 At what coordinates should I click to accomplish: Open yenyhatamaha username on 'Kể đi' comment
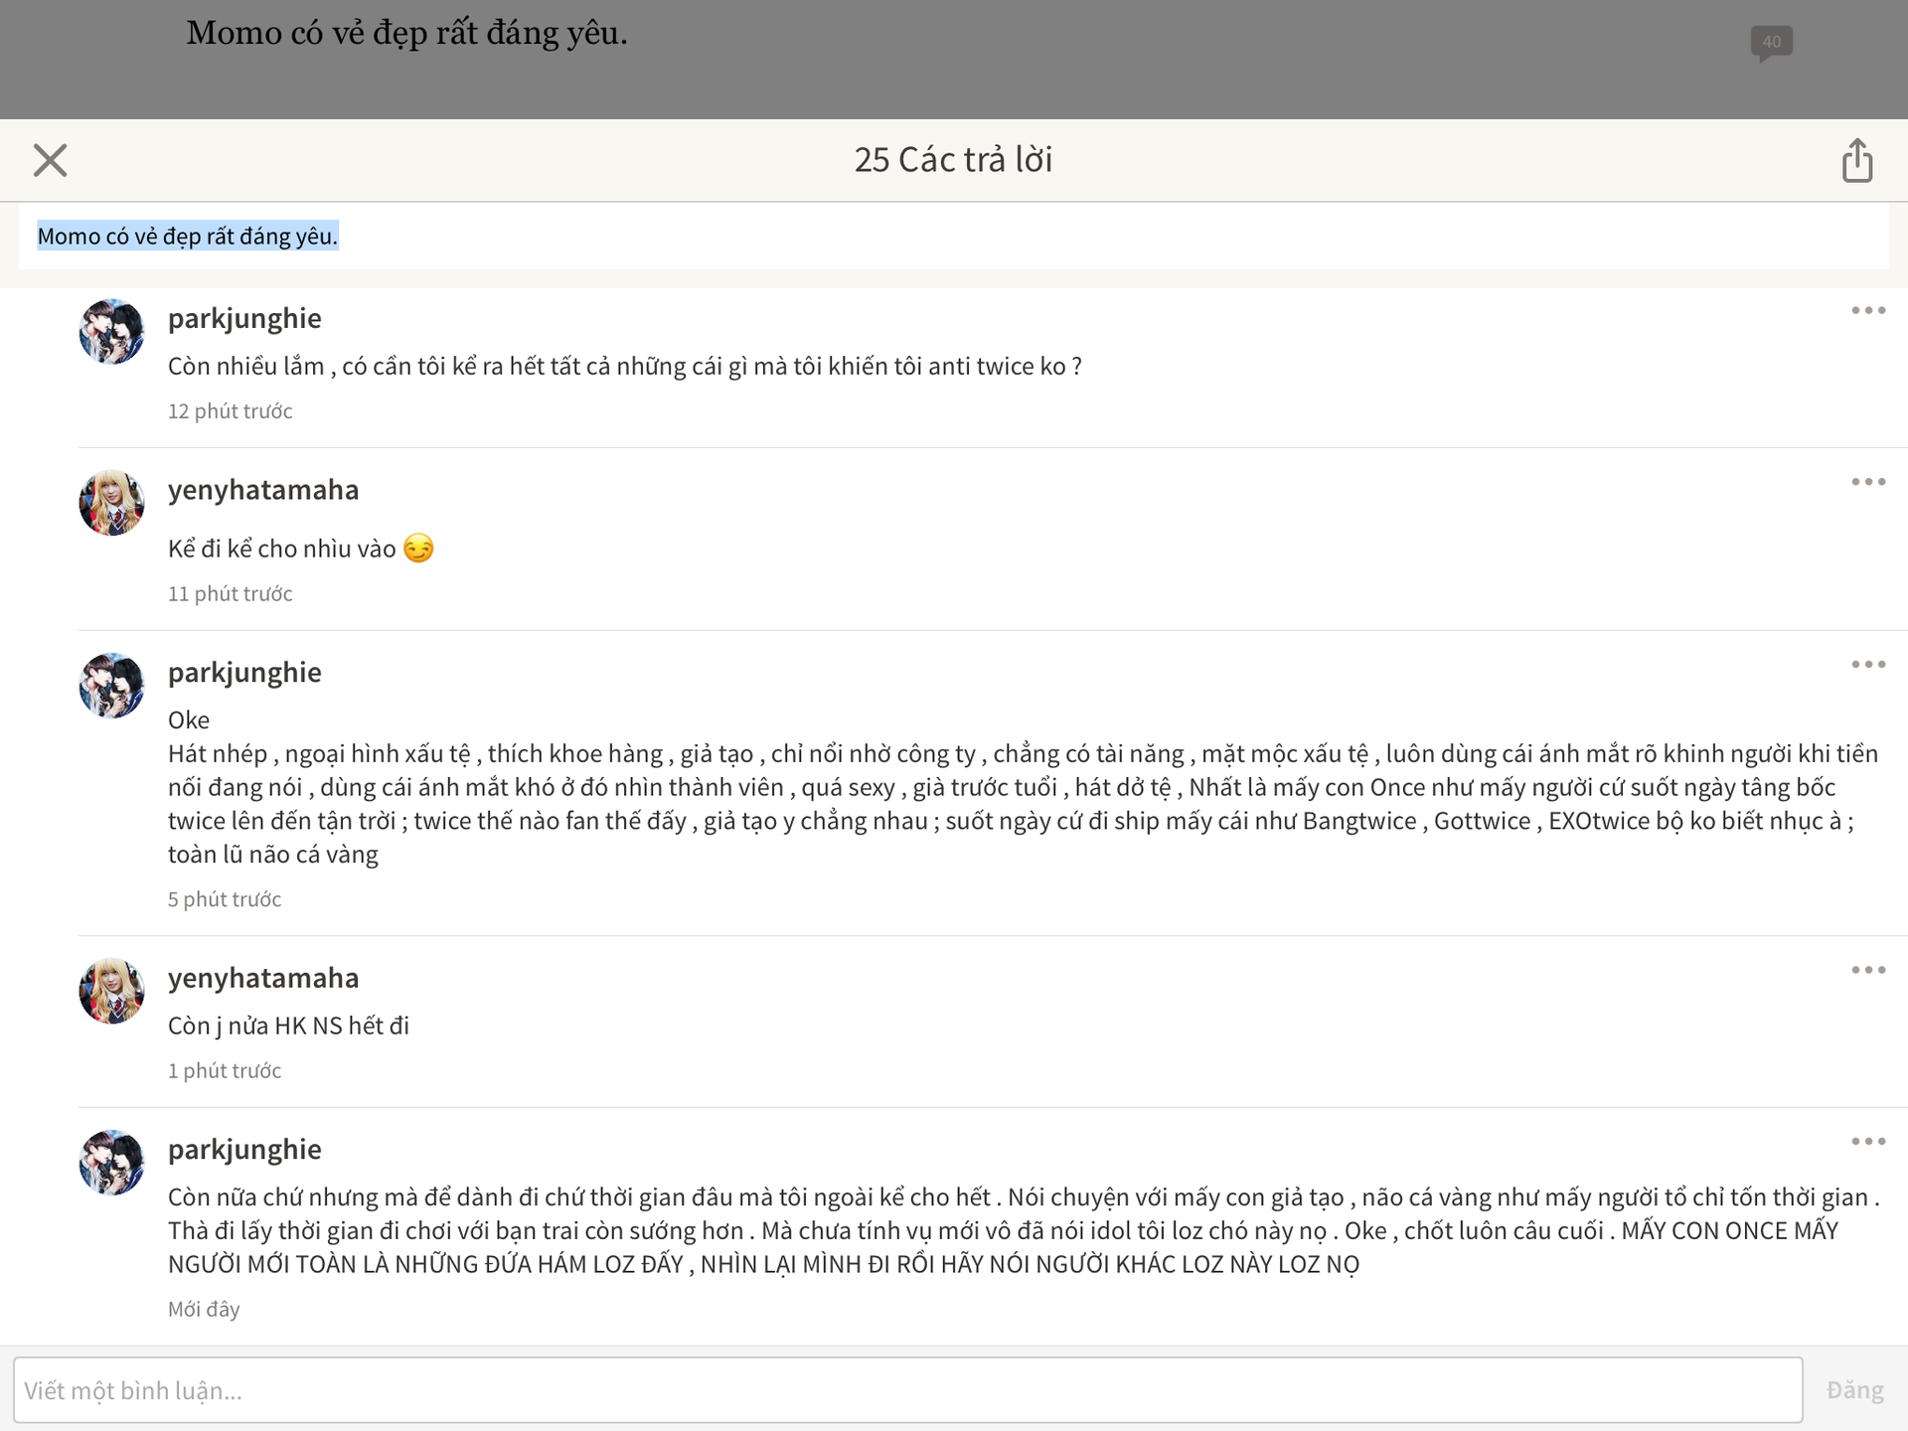point(263,490)
